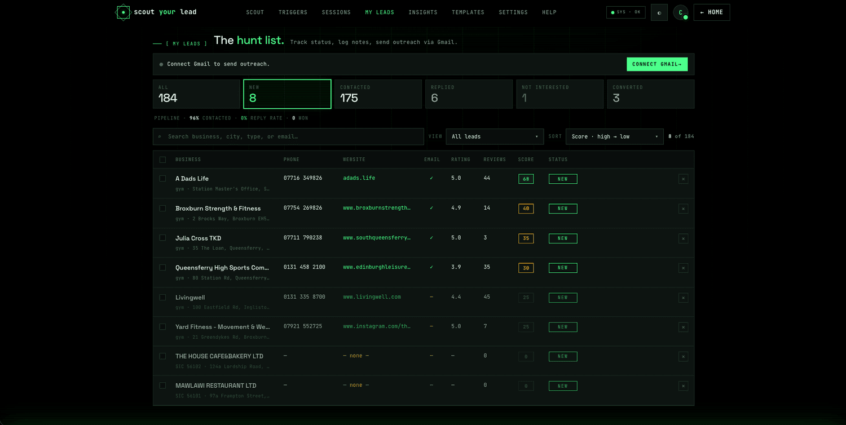Open the All leads view dropdown
The width and height of the screenshot is (846, 425).
(495, 136)
